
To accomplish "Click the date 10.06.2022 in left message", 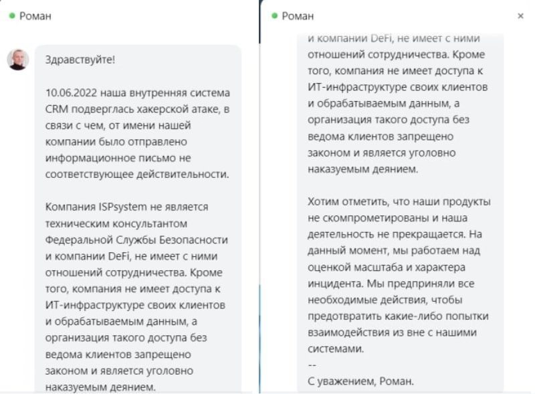I will (71, 92).
